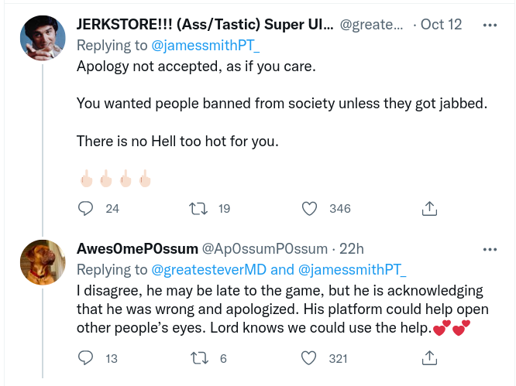Viewport: 516px width, 386px height.
Task: Open the @jamessmithPT_ mention in second tweet
Action: click(353, 270)
